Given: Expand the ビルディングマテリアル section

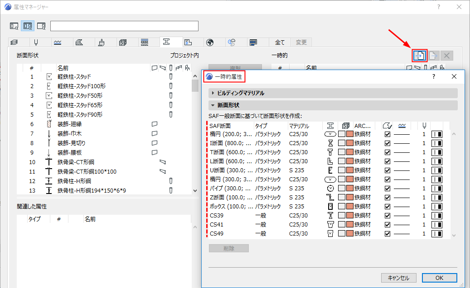Looking at the screenshot, I should coord(240,93).
